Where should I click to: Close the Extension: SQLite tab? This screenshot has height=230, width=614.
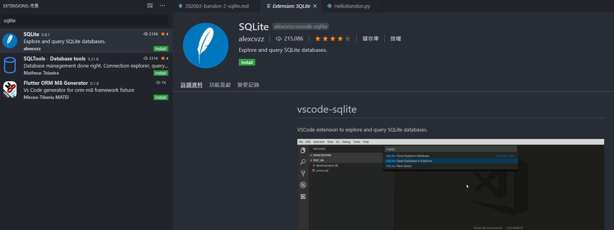(315, 6)
